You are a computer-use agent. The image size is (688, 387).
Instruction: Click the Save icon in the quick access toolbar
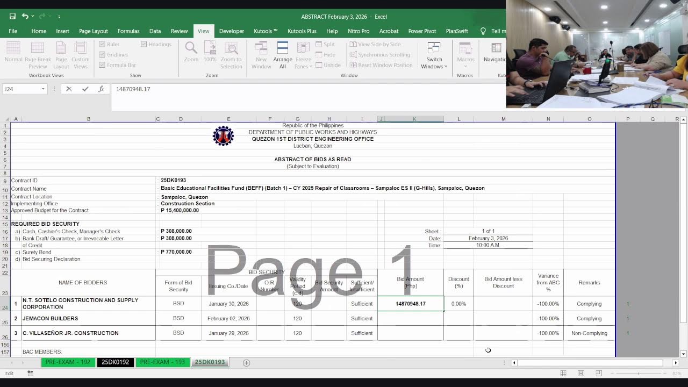pyautogui.click(x=12, y=16)
